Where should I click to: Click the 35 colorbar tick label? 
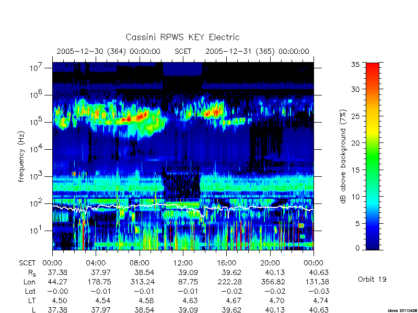pos(355,65)
